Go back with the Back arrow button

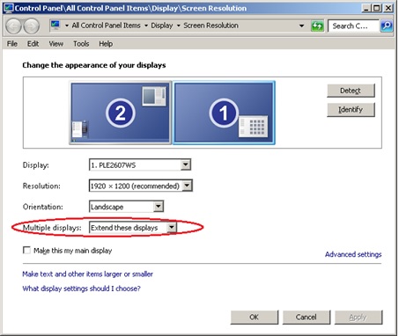pos(13,26)
